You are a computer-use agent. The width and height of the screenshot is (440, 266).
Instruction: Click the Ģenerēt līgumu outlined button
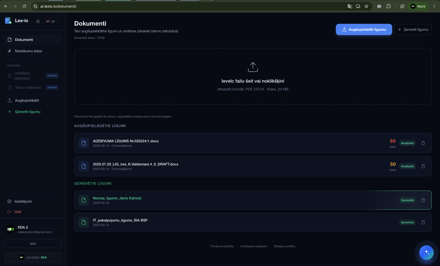click(413, 29)
